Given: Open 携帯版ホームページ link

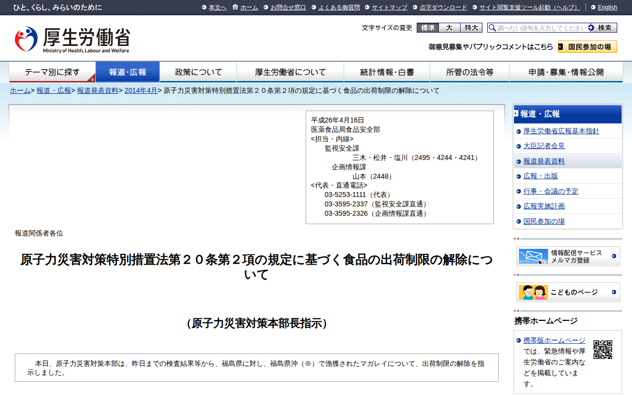Looking at the screenshot, I should pyautogui.click(x=554, y=340).
